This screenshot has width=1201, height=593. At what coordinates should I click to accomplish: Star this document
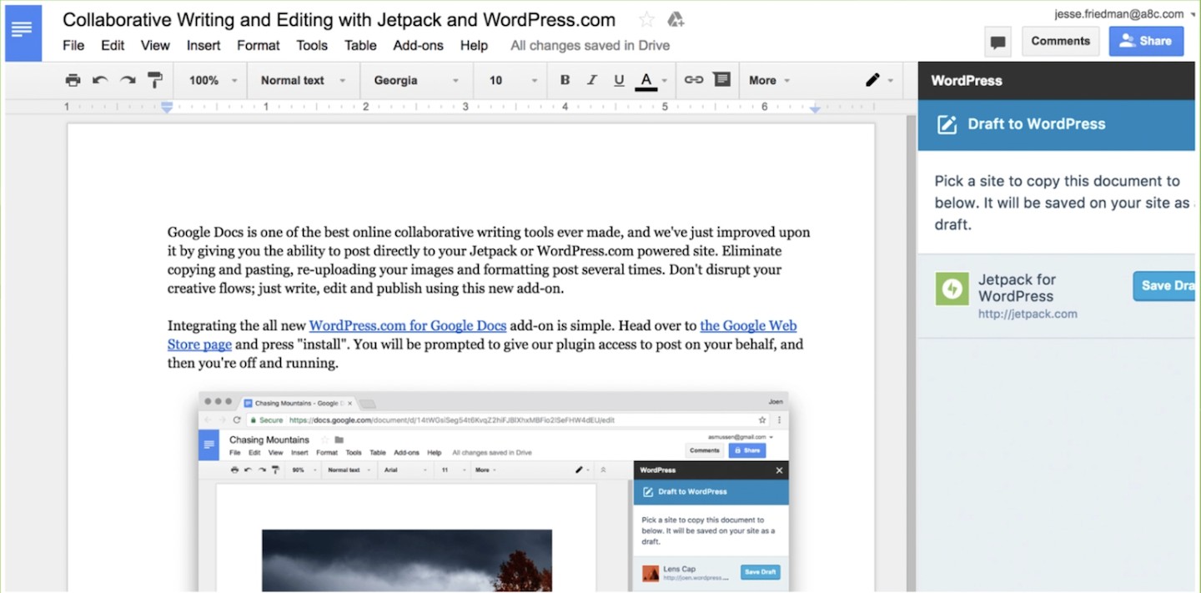(646, 20)
